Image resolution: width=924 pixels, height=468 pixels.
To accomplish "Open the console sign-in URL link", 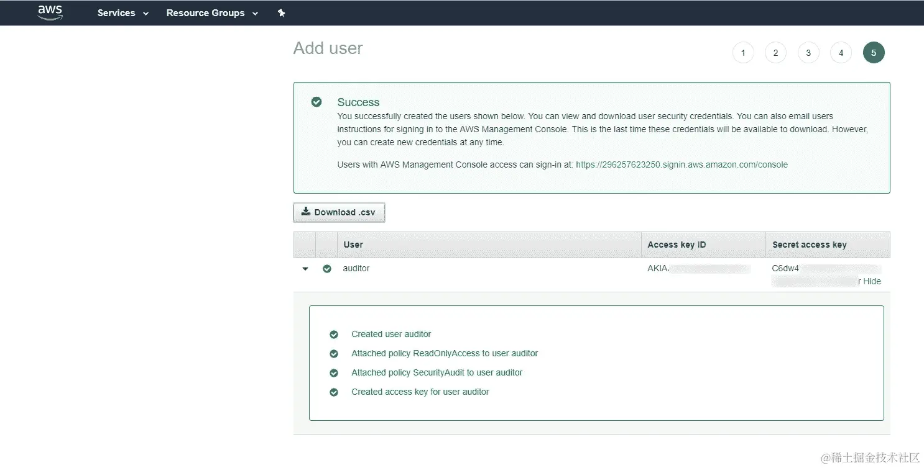I will (681, 164).
